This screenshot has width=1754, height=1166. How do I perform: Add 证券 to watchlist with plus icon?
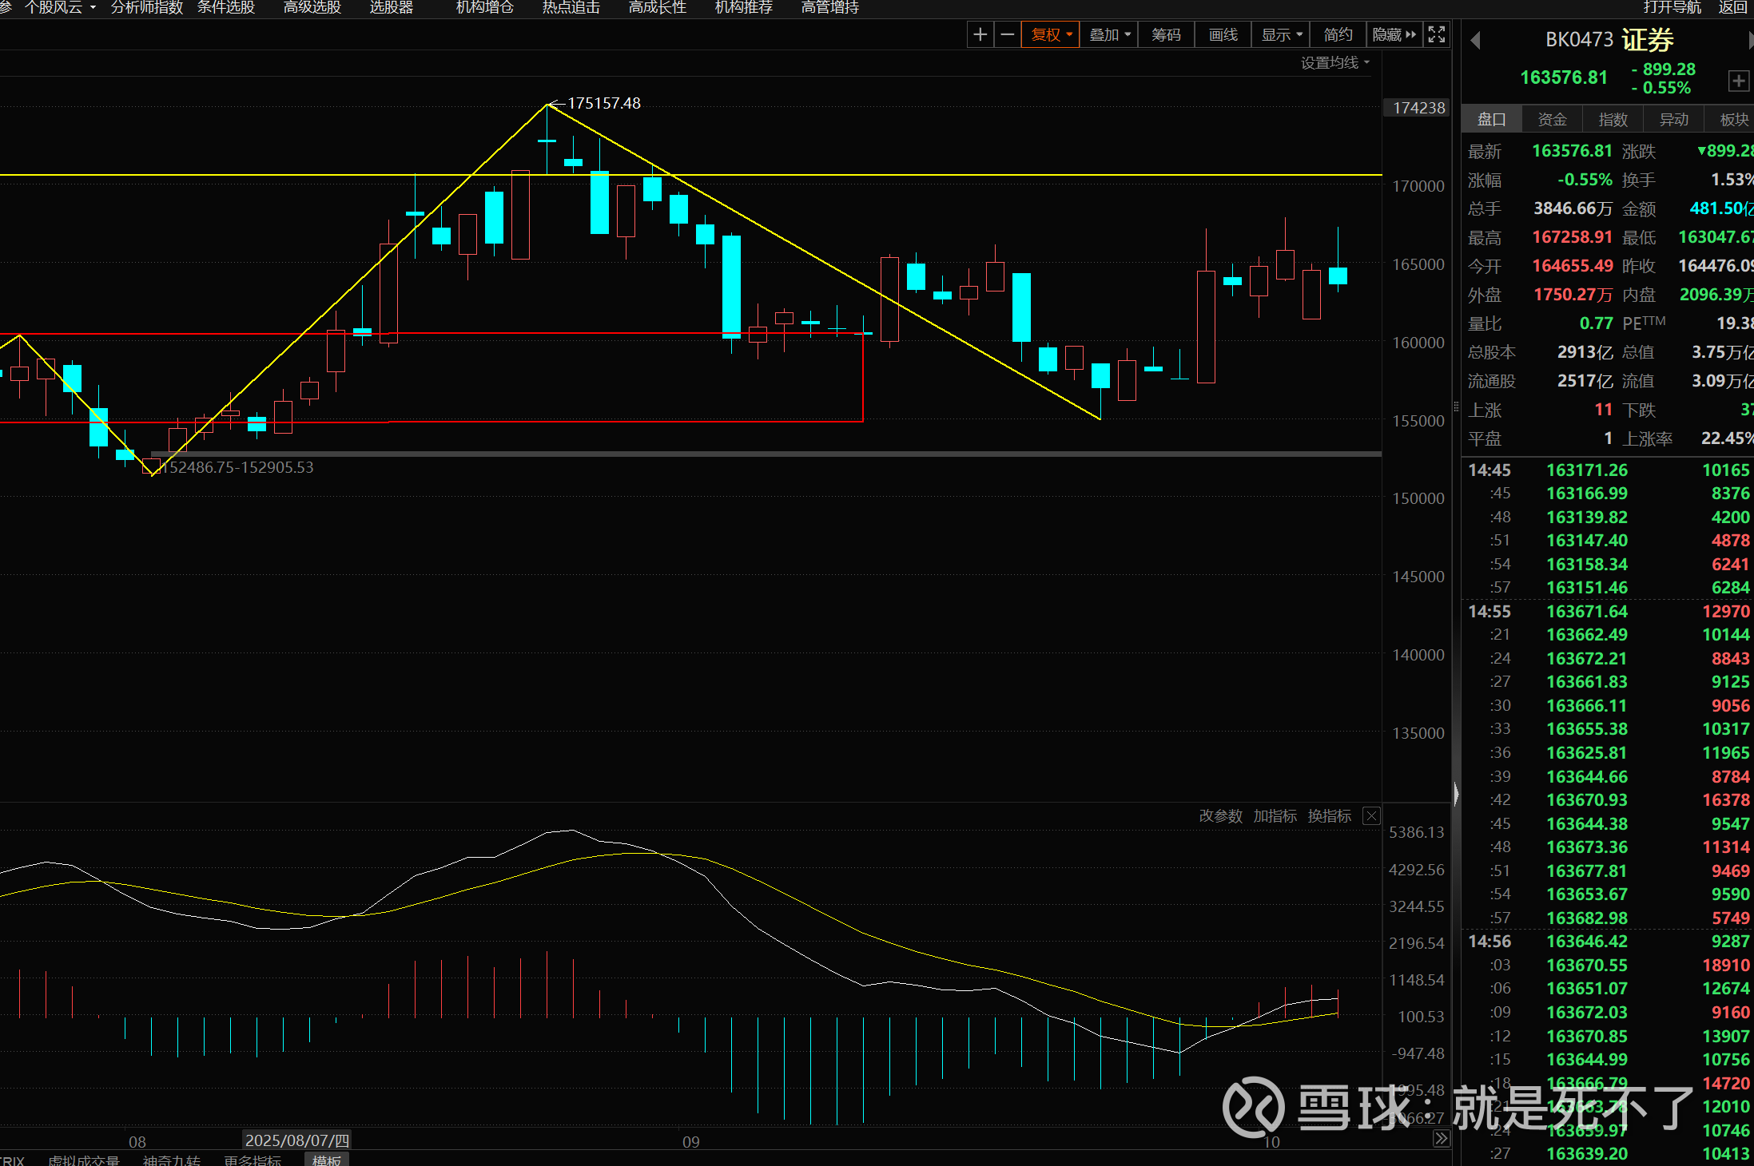coord(1738,81)
